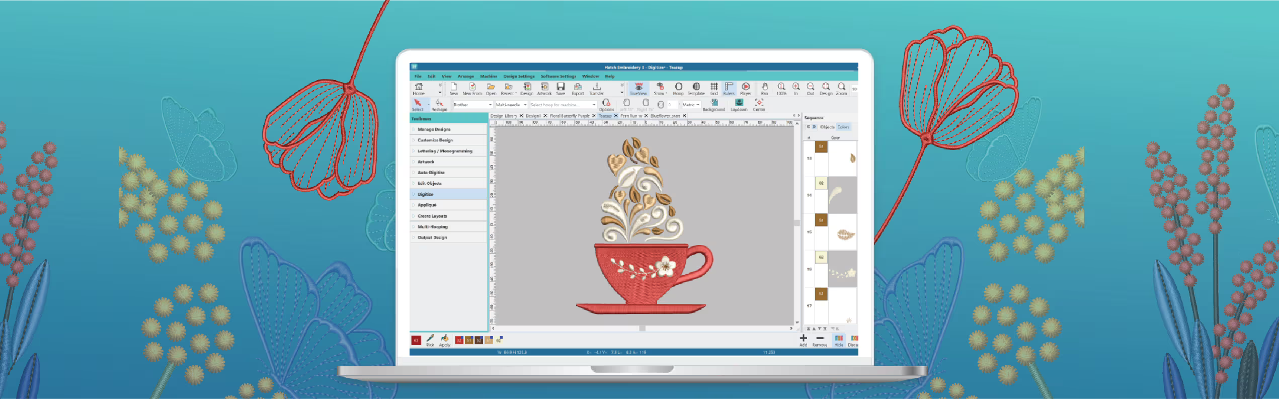Click the Laydown icon
Image resolution: width=1279 pixels, height=399 pixels.
pos(739,105)
